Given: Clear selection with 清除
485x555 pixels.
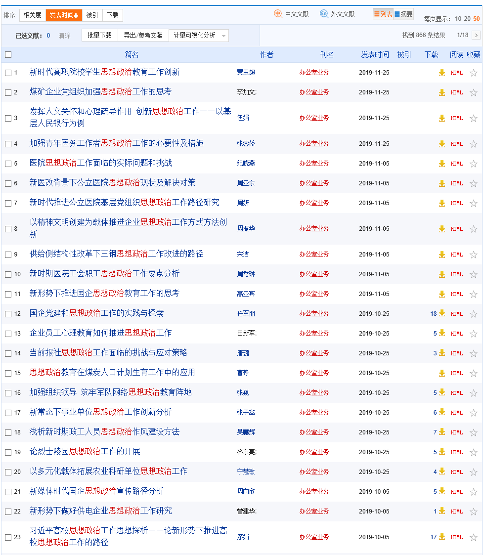Looking at the screenshot, I should click(64, 36).
